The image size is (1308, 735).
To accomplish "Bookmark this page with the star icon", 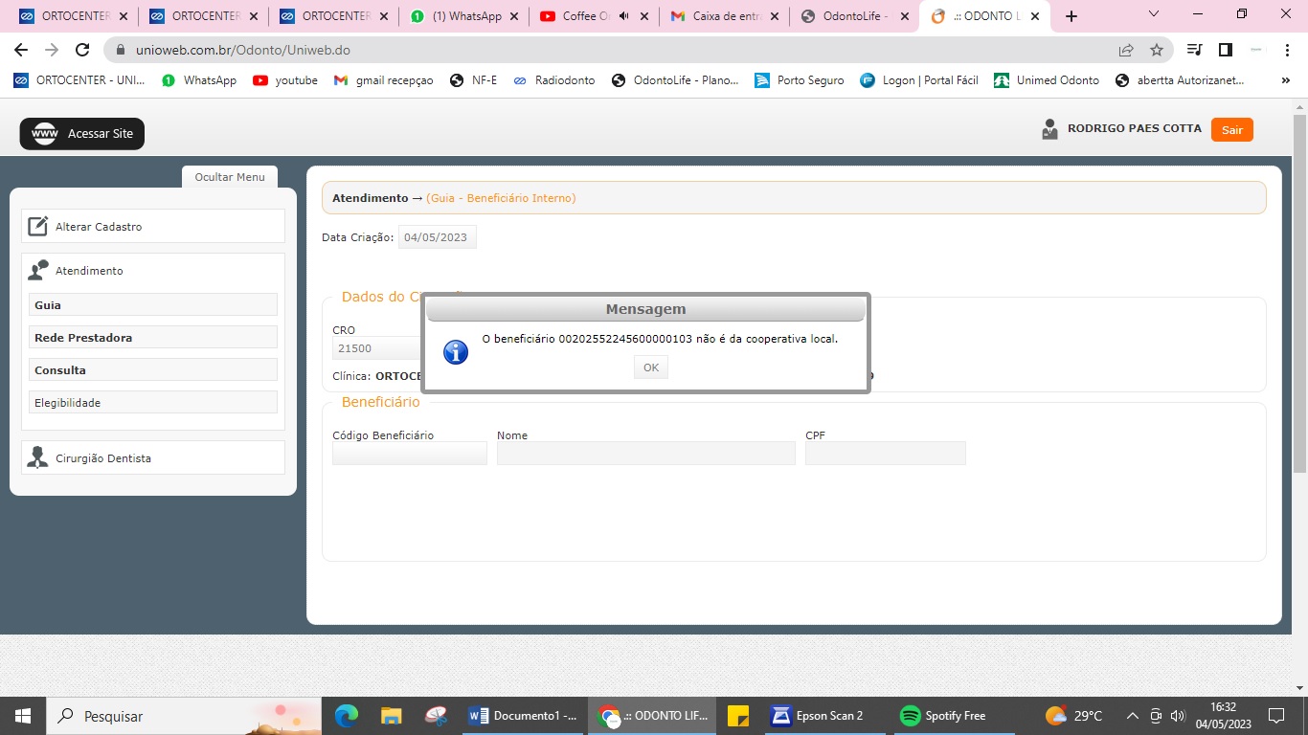I will pos(1157,50).
